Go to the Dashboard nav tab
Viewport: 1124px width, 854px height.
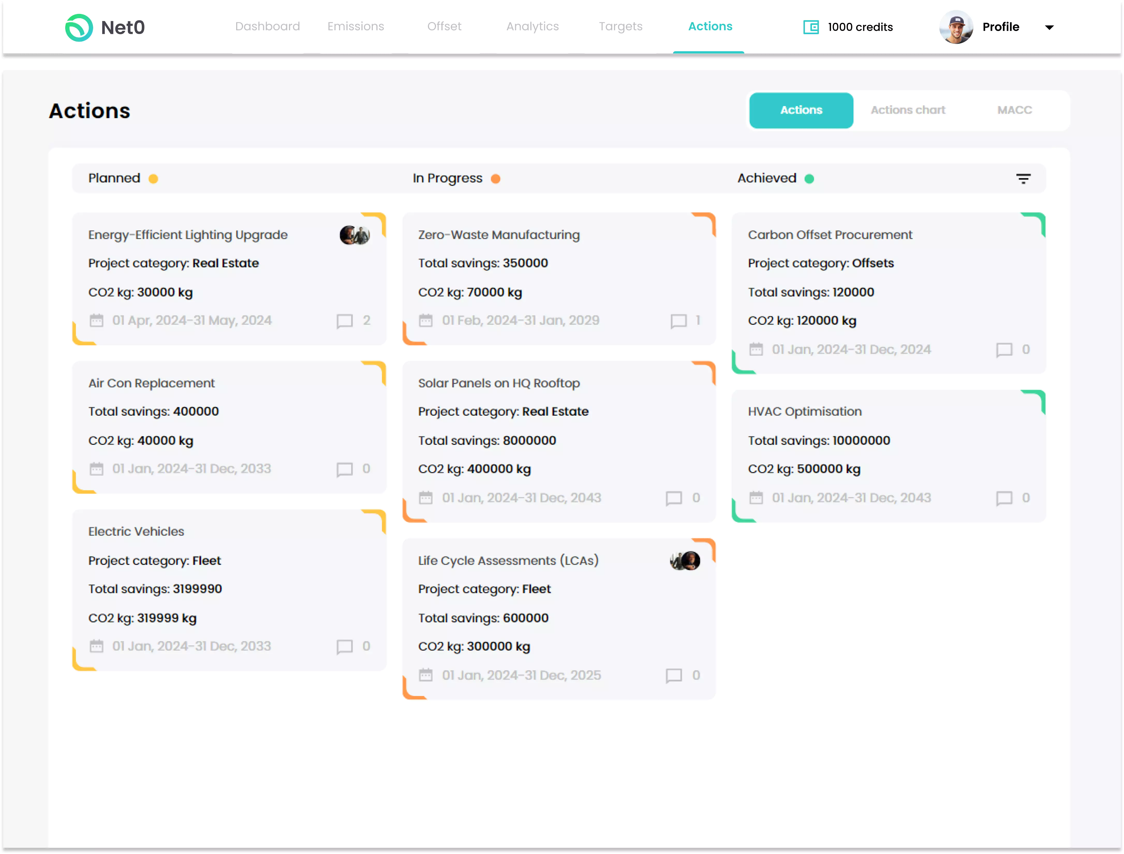point(267,26)
